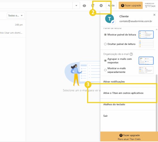Click the Titan logo
The width and height of the screenshot is (158, 142).
pyautogui.click(x=150, y=5)
